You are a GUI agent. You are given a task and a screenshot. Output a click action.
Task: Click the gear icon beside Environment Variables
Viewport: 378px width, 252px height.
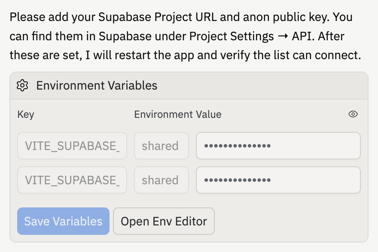coord(22,86)
